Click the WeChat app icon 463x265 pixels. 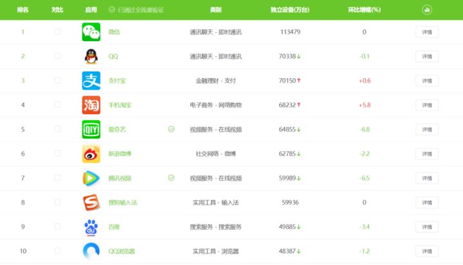91,32
